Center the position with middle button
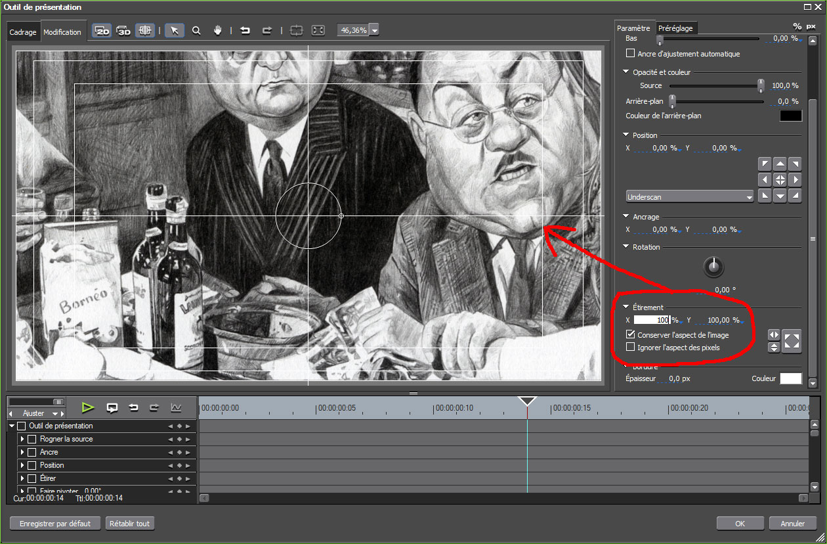The height and width of the screenshot is (544, 827). click(780, 179)
